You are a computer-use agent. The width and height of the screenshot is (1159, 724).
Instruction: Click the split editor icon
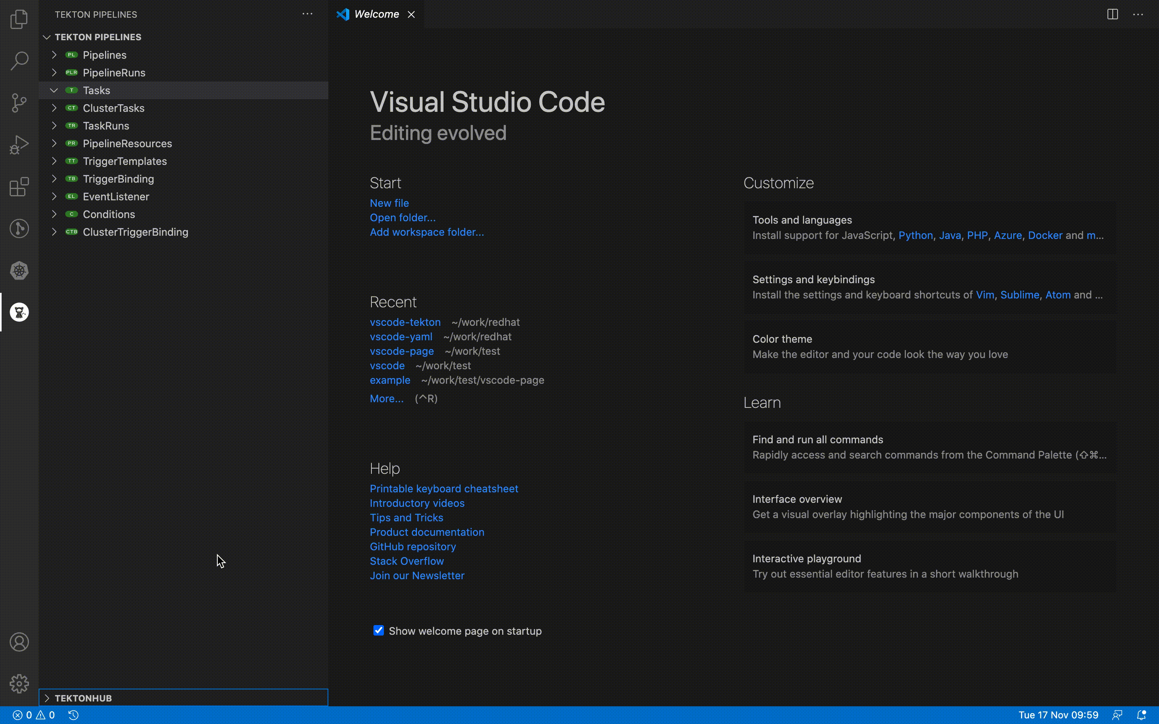click(1112, 14)
